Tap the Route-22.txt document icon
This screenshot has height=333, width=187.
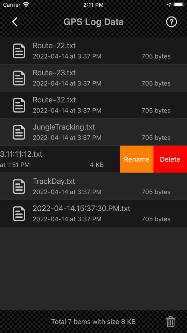click(x=19, y=51)
